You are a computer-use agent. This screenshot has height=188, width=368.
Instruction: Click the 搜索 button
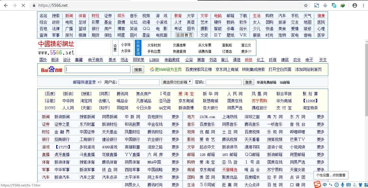(x=138, y=69)
